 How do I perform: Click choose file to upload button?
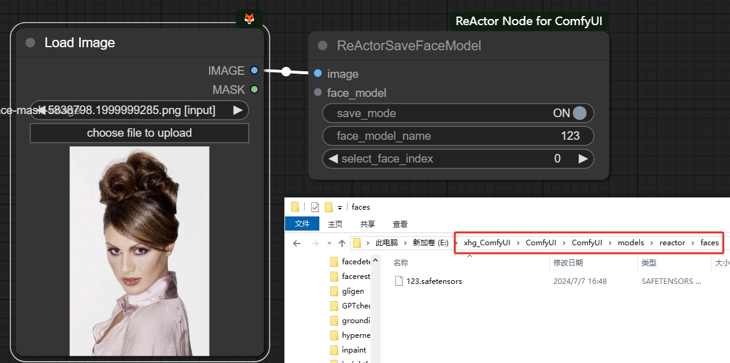point(139,133)
